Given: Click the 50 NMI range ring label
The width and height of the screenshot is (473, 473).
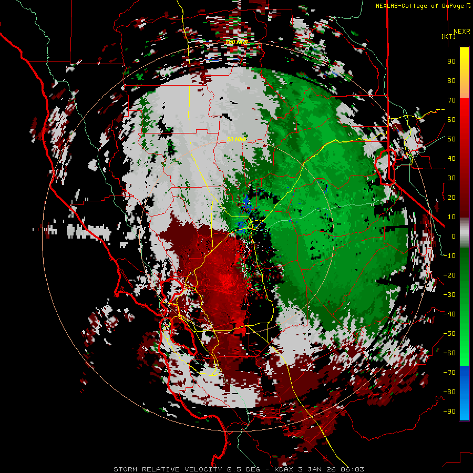Looking at the screenshot, I should pos(236,139).
